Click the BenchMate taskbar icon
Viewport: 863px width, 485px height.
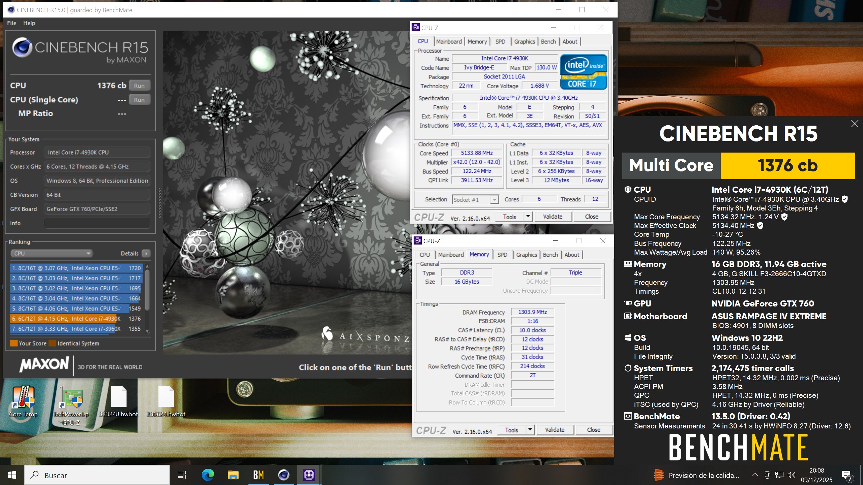[259, 475]
